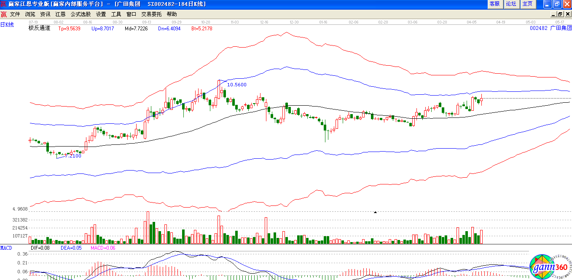Click the 05-17 date on timeline
Image resolution: width=572 pixels, height=280 pixels.
pos(560,22)
